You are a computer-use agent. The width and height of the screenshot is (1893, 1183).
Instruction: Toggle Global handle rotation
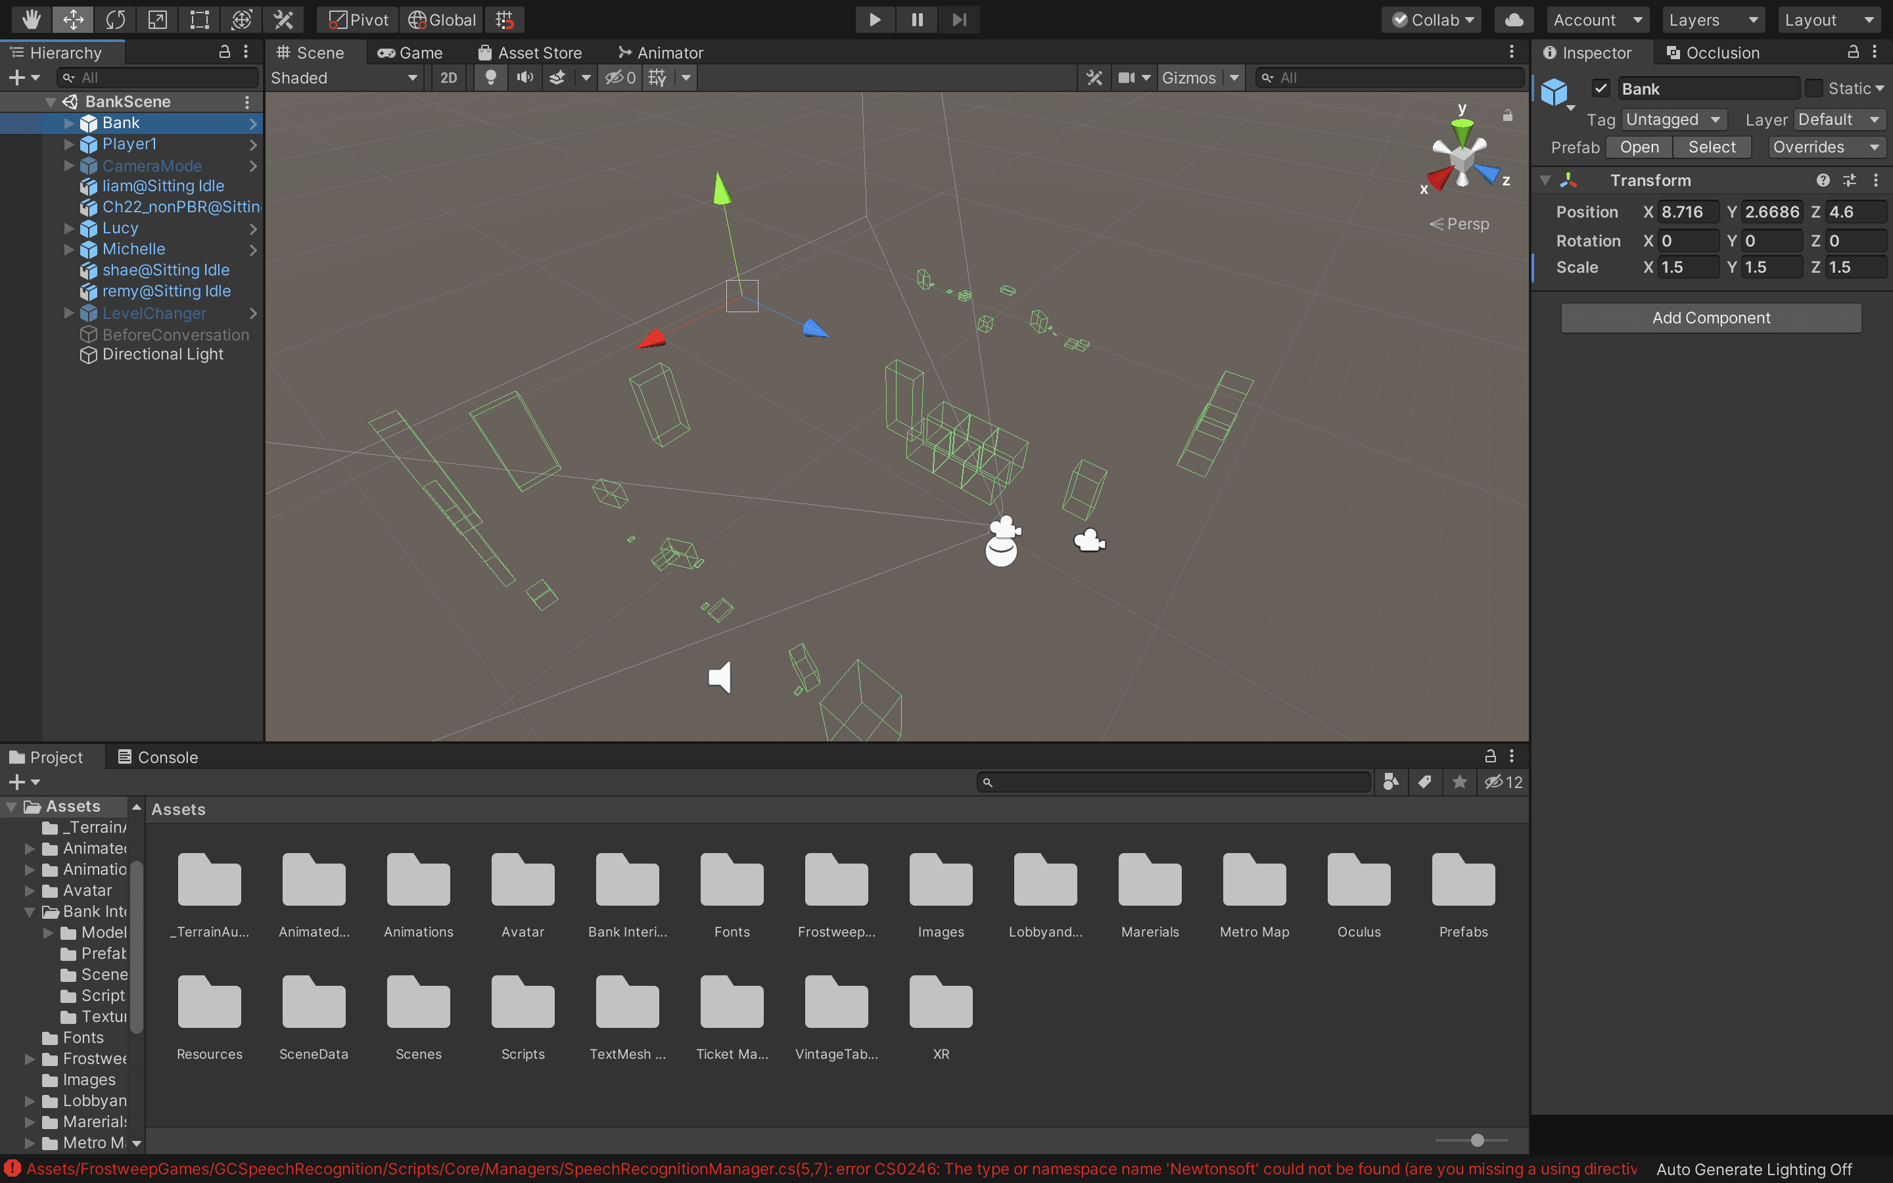tap(442, 20)
